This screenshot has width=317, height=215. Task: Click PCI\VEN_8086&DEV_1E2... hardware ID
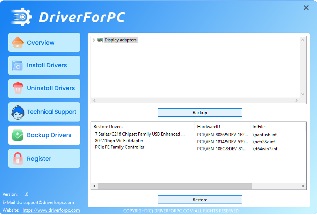tap(222, 135)
